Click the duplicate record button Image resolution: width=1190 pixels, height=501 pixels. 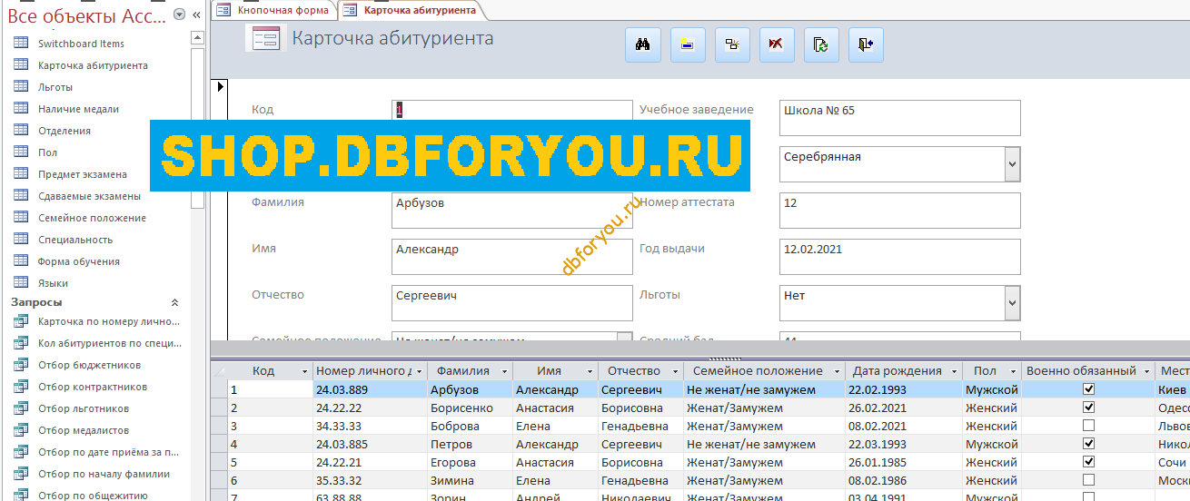(732, 44)
